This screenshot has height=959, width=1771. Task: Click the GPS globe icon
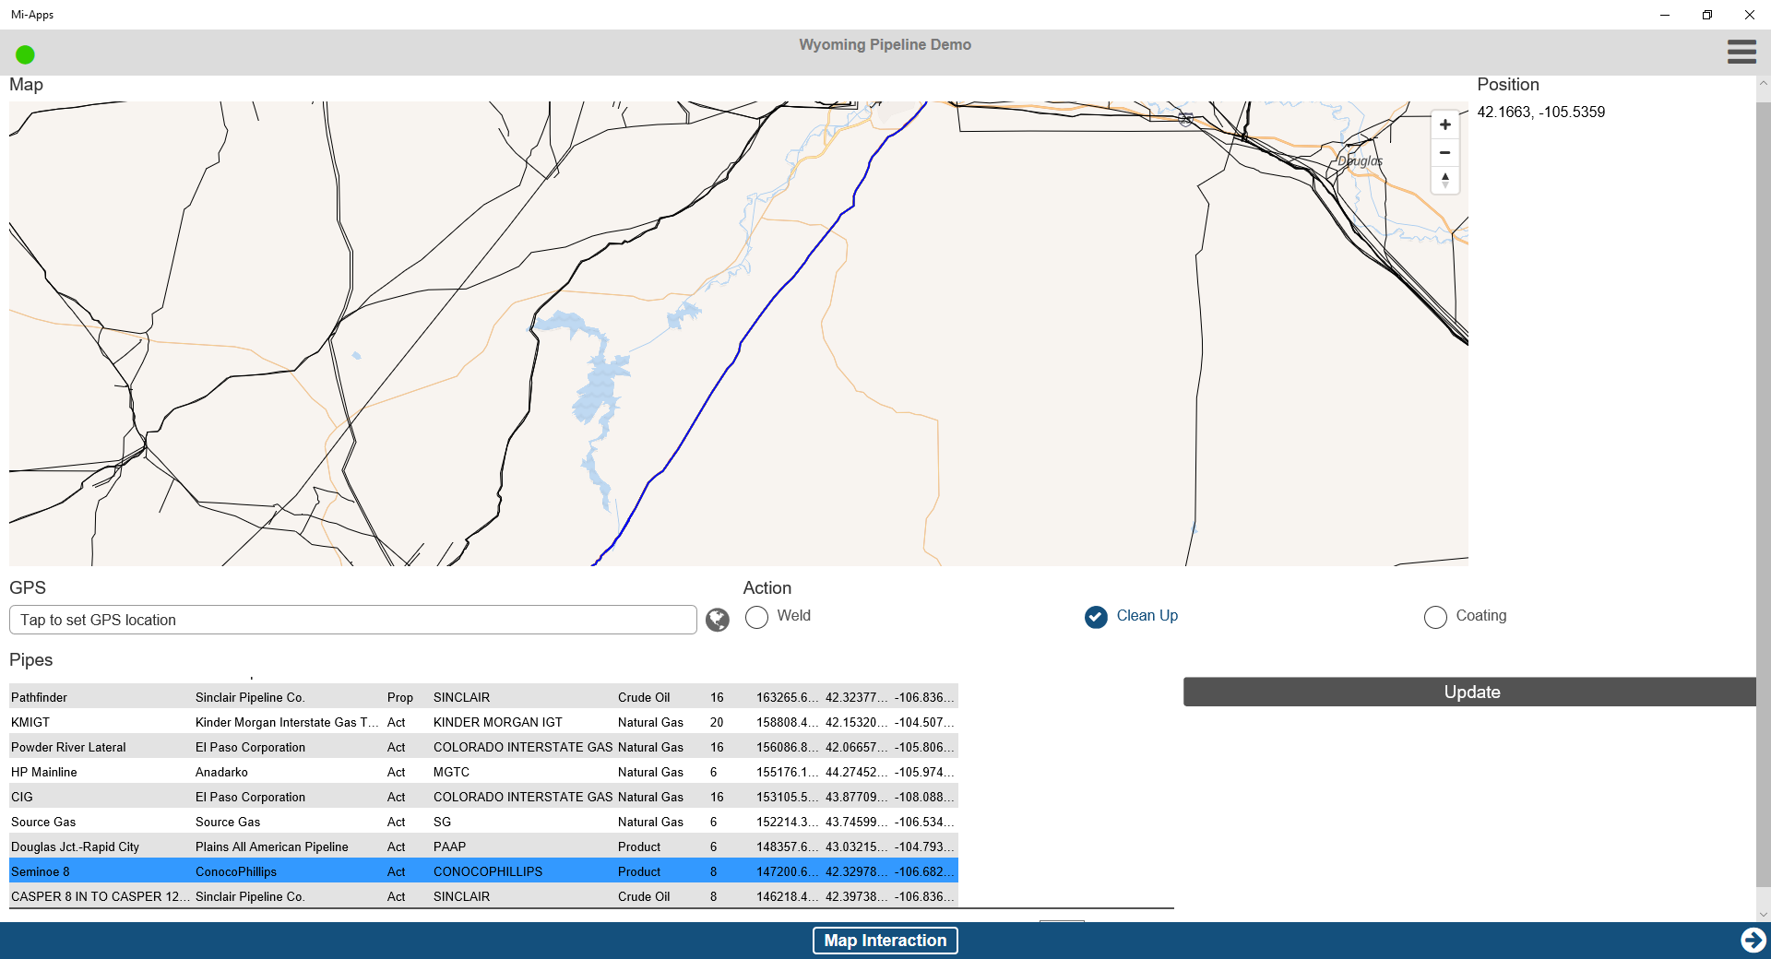718,620
